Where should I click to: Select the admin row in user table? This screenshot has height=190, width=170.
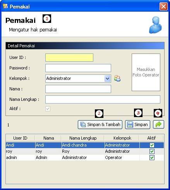coord(85,157)
